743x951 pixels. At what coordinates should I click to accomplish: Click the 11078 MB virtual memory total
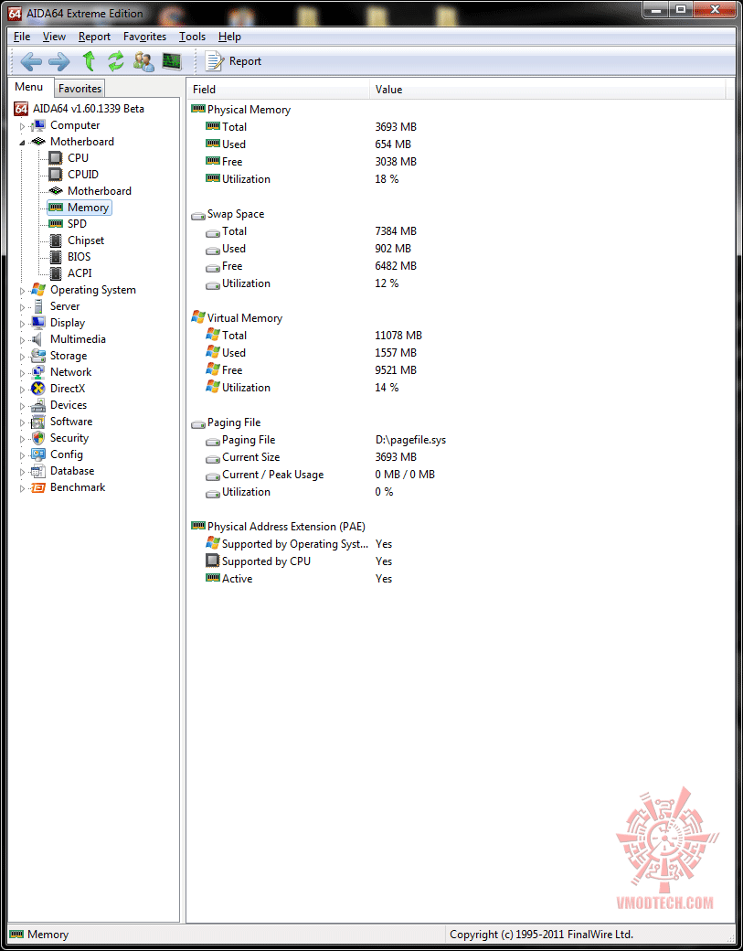coord(398,336)
